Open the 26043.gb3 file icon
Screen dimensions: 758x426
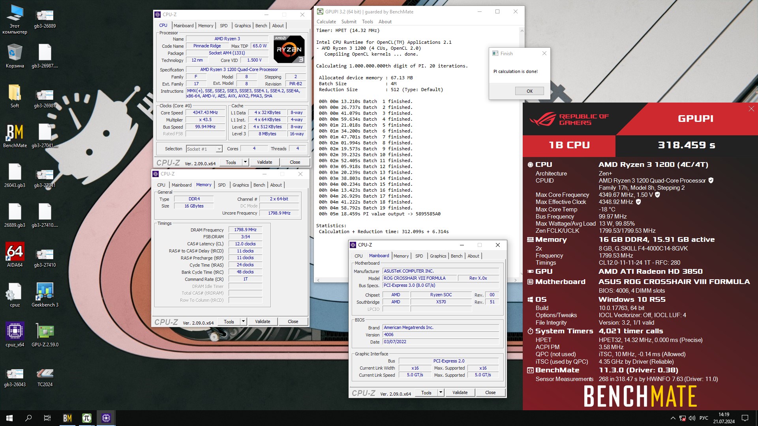(15, 176)
